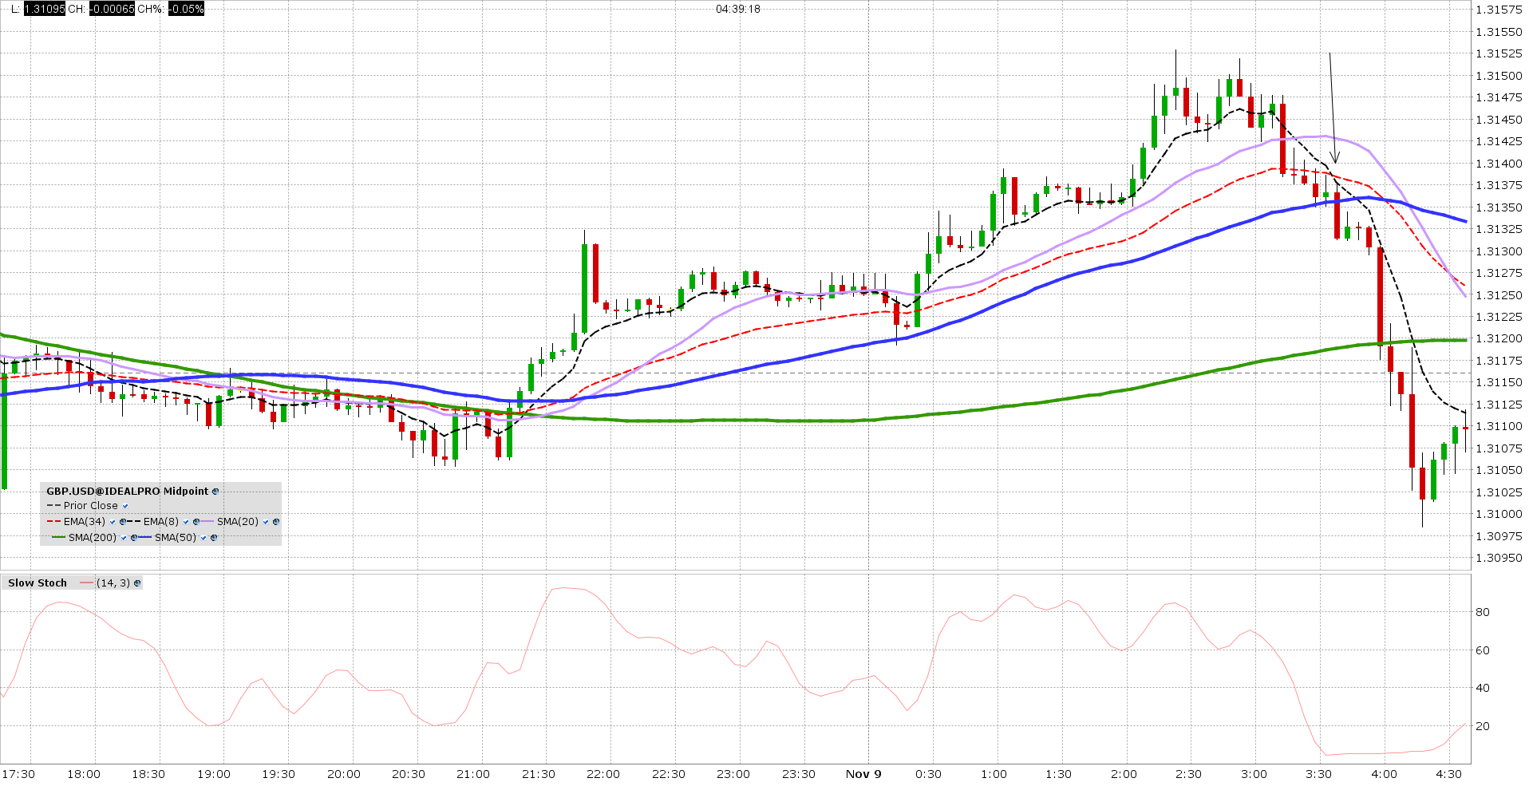Click the 1.31500 price axis label
The height and width of the screenshot is (786, 1529).
click(x=1499, y=76)
